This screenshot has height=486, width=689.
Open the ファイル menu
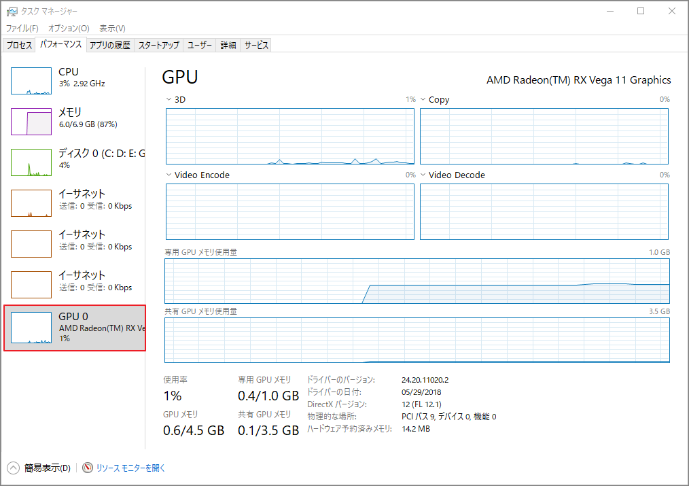click(21, 29)
